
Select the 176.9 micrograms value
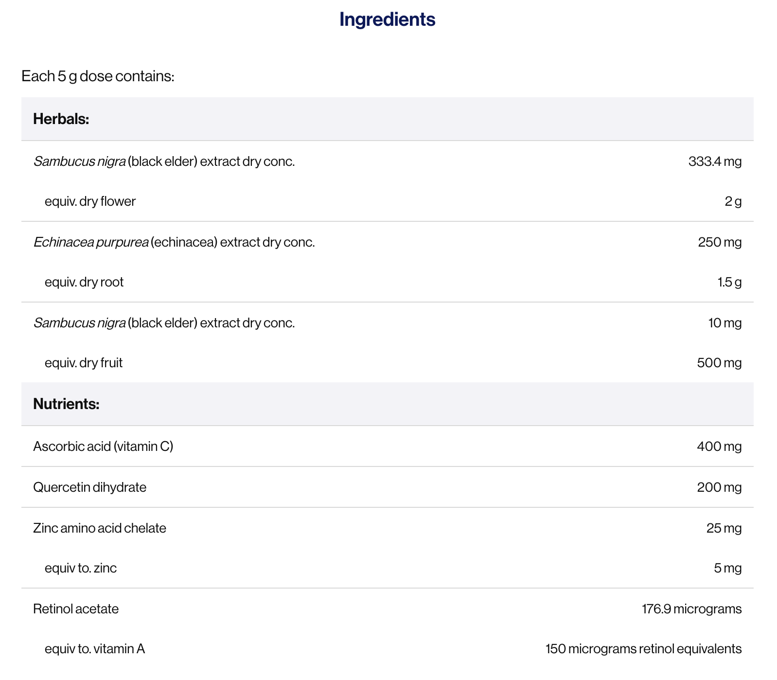691,609
